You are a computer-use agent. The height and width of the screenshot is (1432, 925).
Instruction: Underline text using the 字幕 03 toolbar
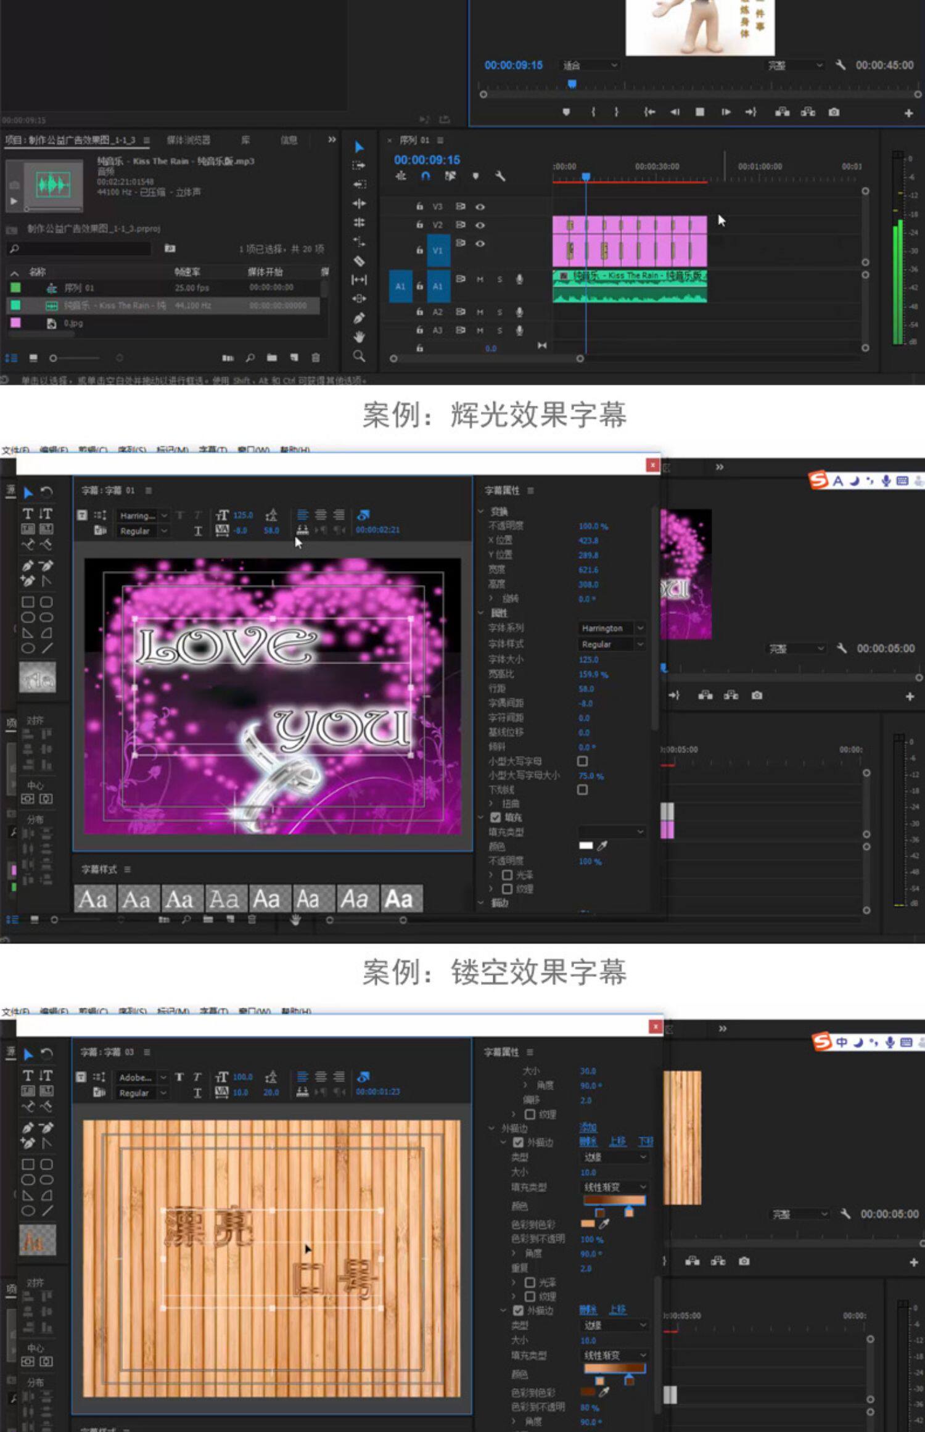(197, 1093)
